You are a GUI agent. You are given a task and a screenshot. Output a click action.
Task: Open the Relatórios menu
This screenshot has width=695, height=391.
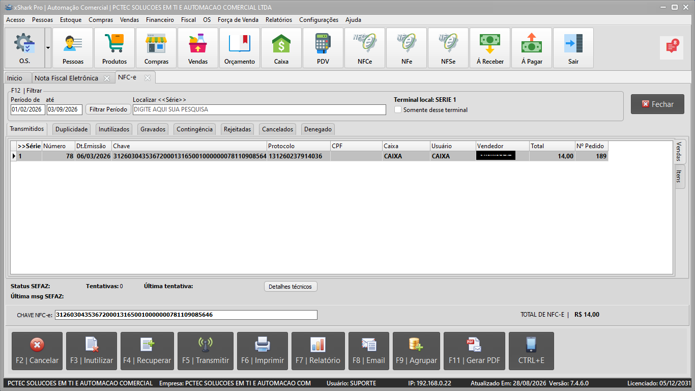point(279,20)
